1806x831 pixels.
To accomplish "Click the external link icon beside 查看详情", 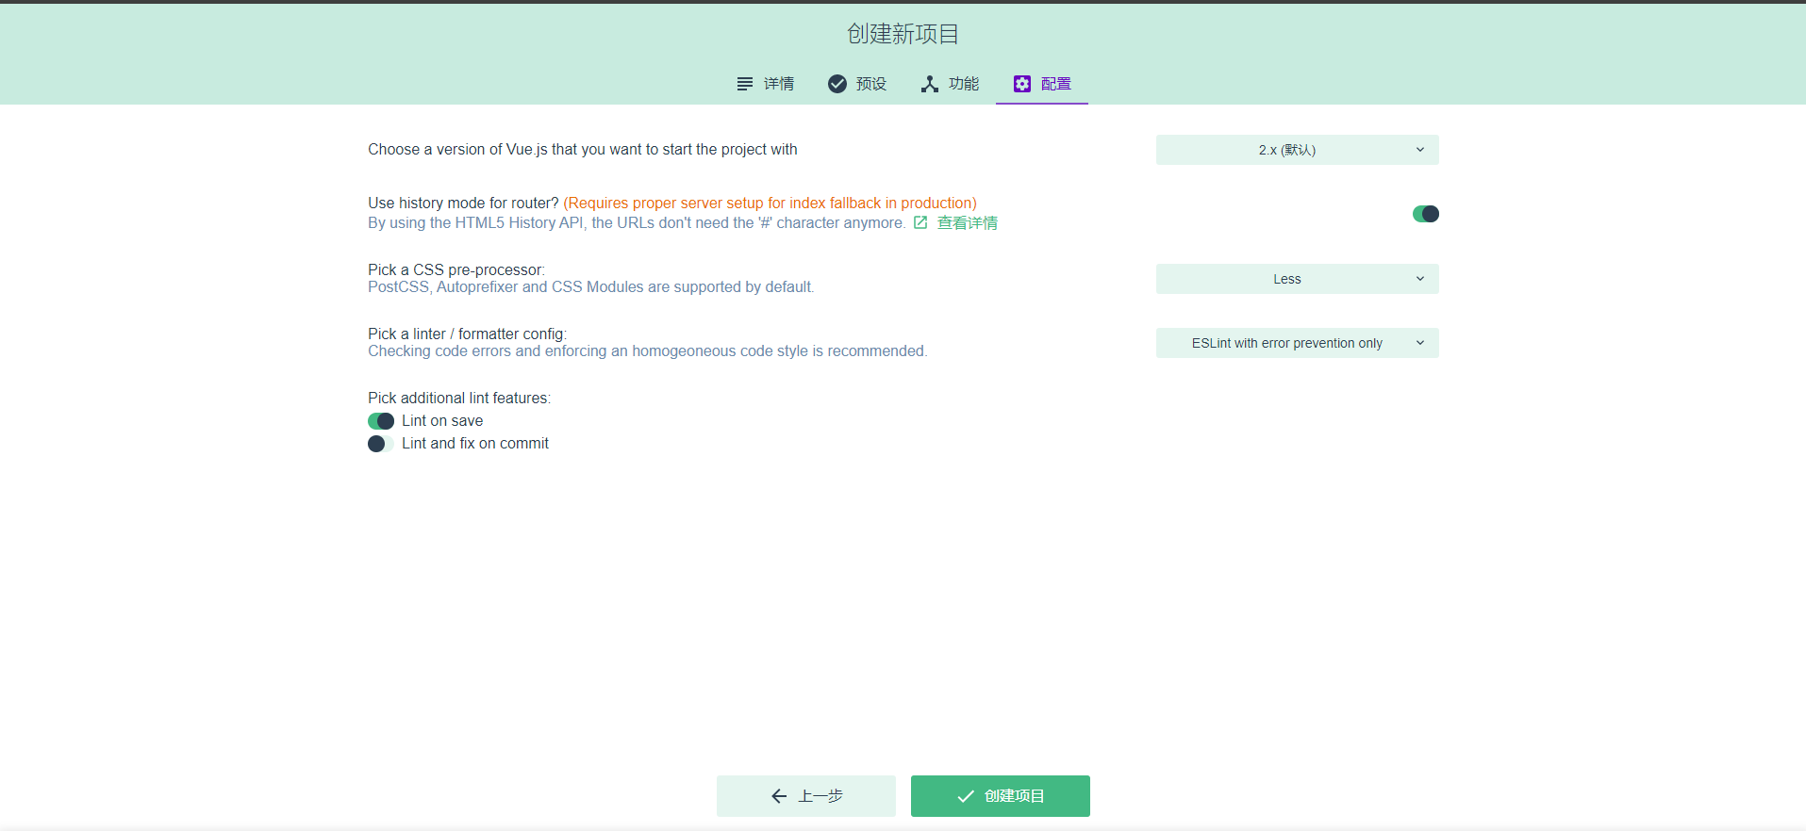I will pyautogui.click(x=920, y=222).
